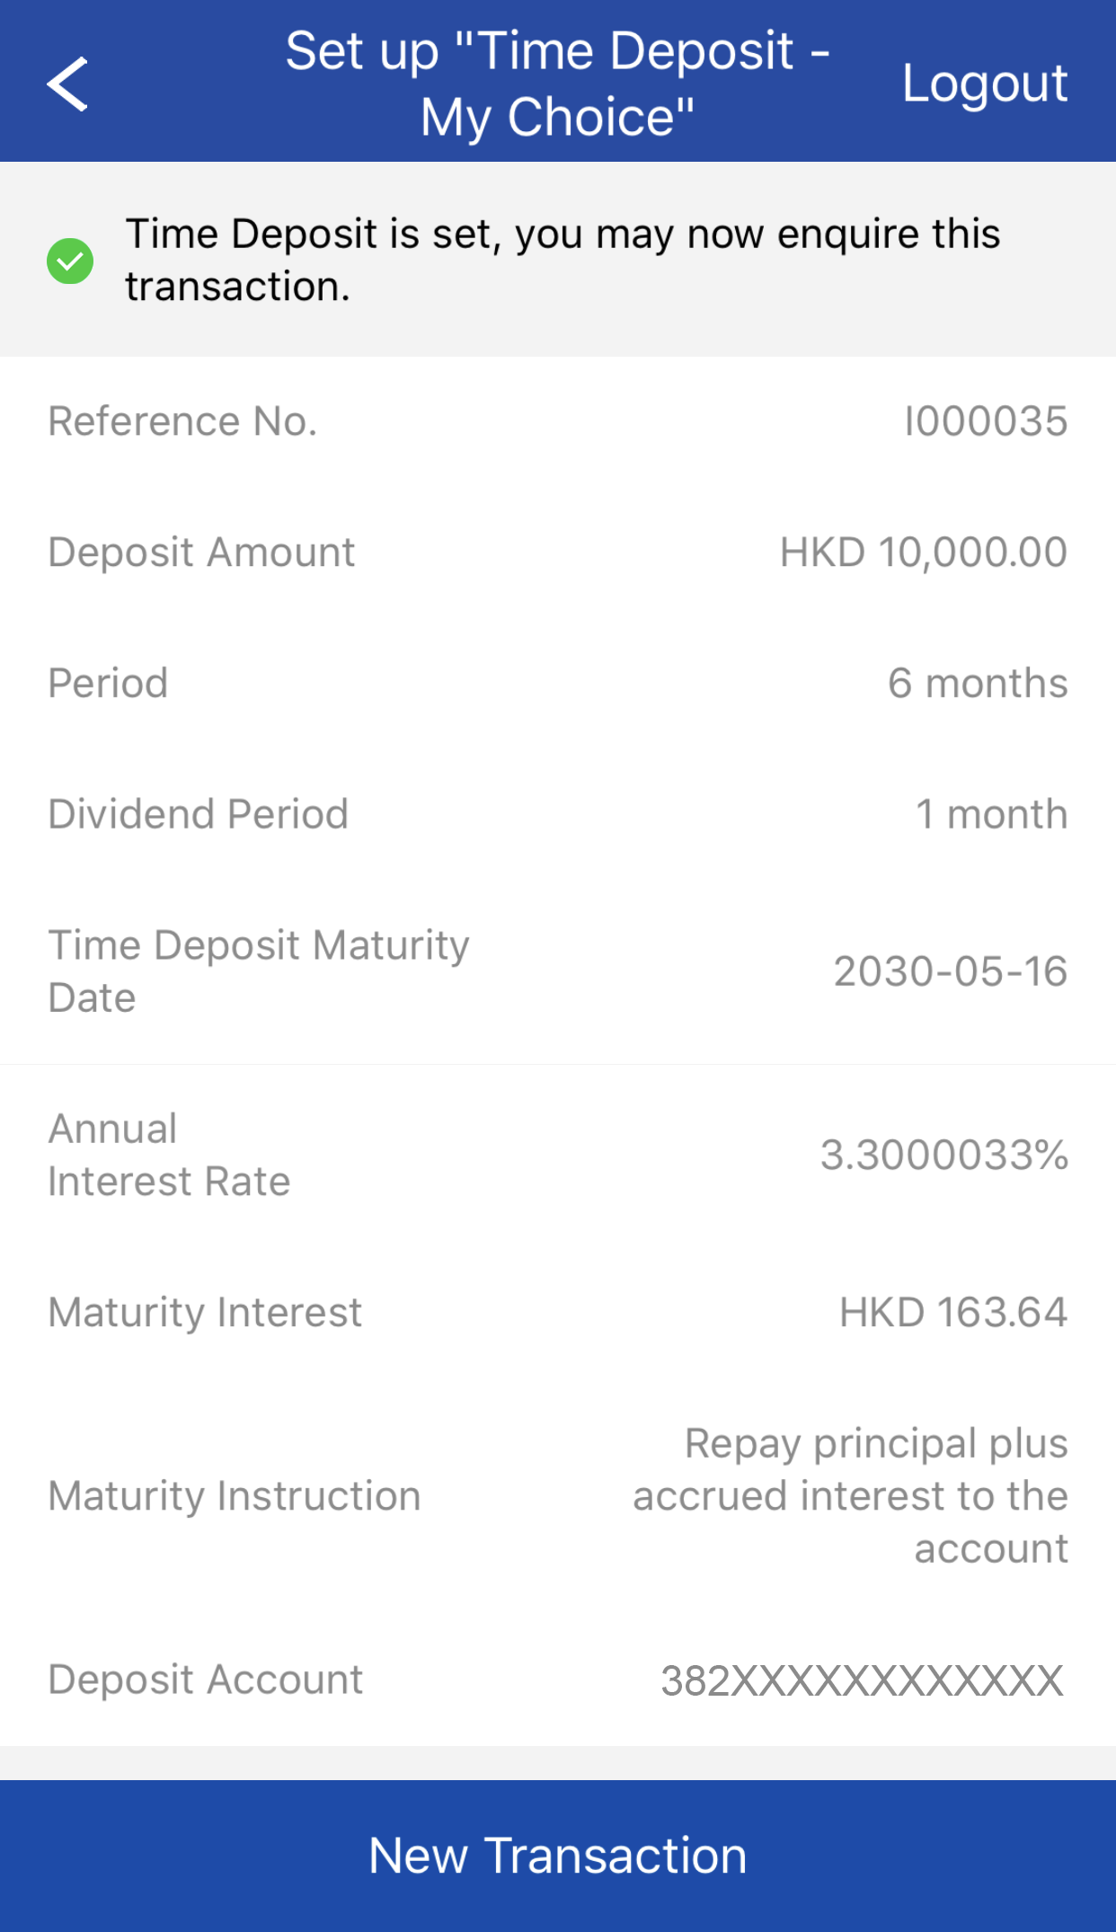Click the 3.3000033% interest rate value
The height and width of the screenshot is (1932, 1116).
pyautogui.click(x=943, y=1155)
